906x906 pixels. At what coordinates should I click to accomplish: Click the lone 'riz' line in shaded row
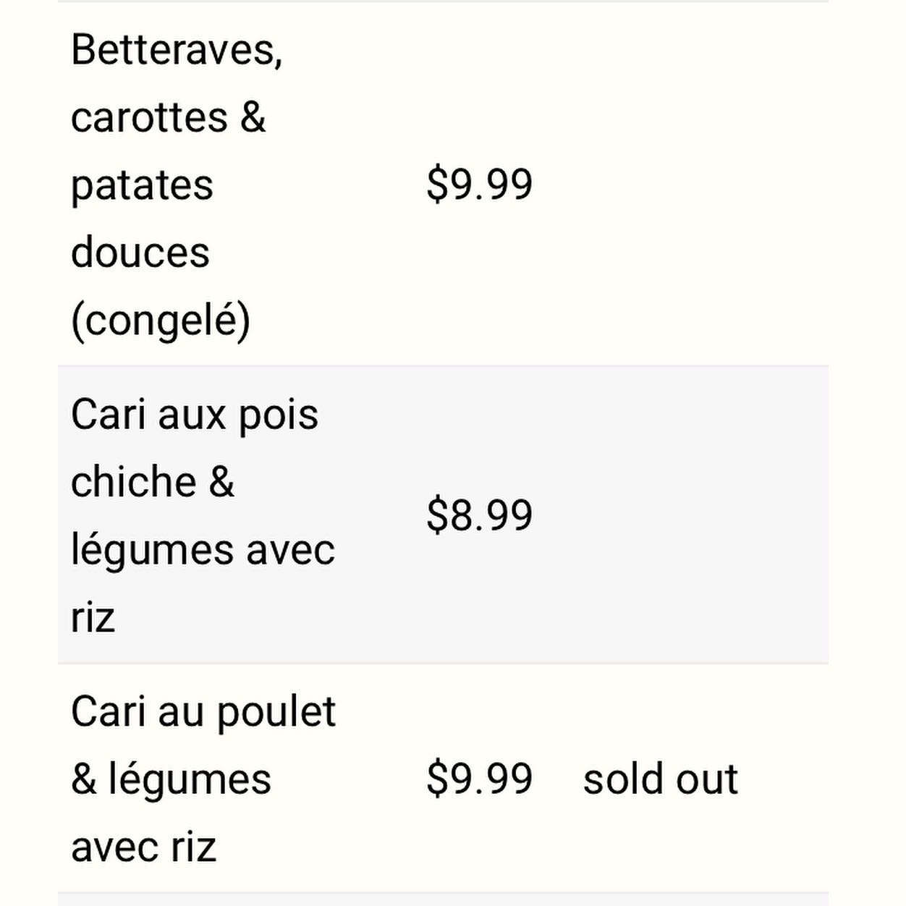[93, 617]
